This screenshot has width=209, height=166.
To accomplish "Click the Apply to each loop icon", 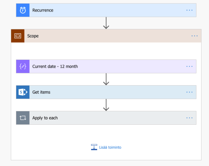I will pos(23,118).
